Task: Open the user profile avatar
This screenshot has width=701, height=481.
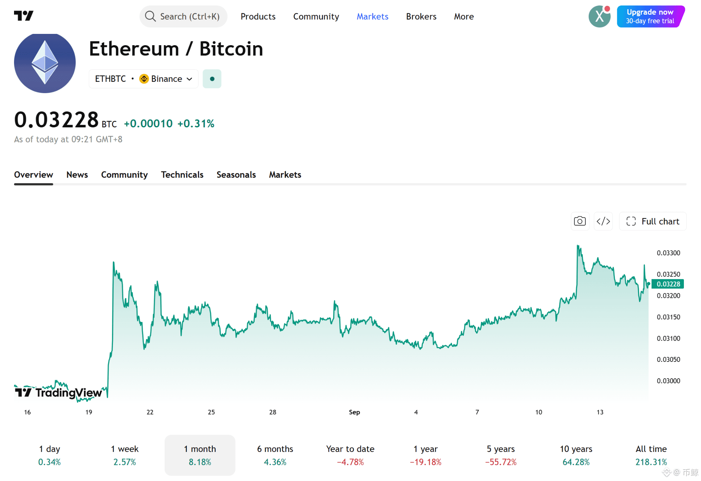Action: [x=599, y=16]
